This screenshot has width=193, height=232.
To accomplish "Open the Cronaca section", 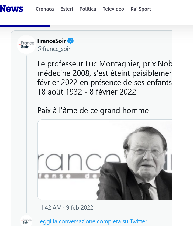I will click(45, 9).
